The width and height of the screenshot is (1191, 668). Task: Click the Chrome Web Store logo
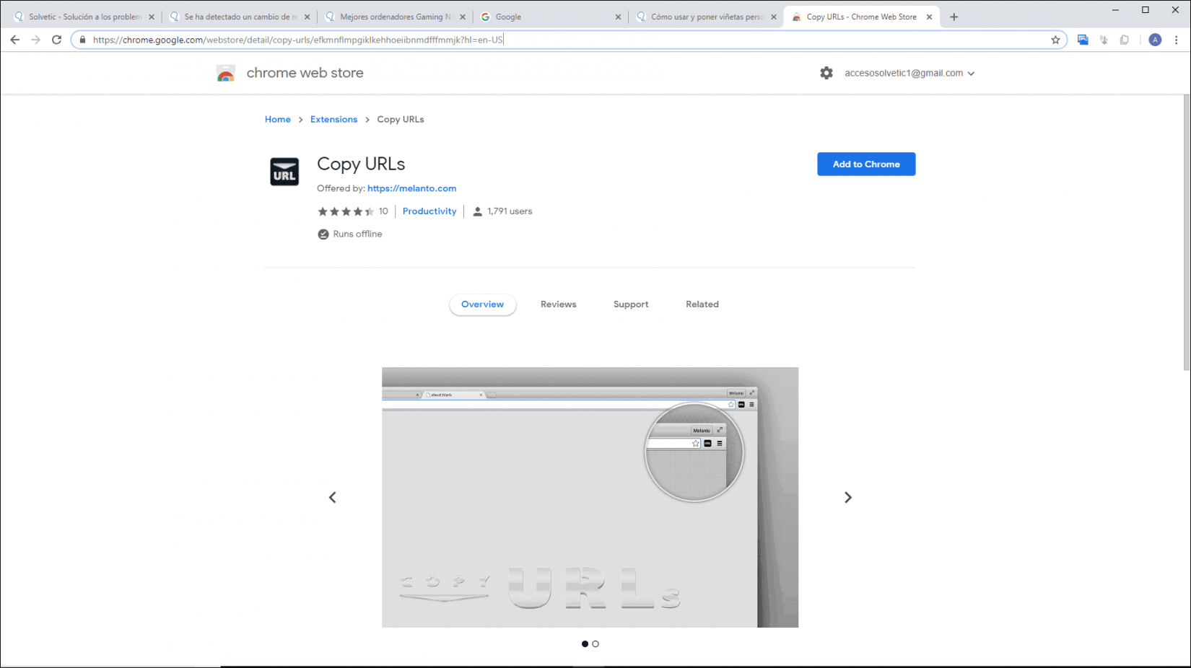(x=226, y=73)
